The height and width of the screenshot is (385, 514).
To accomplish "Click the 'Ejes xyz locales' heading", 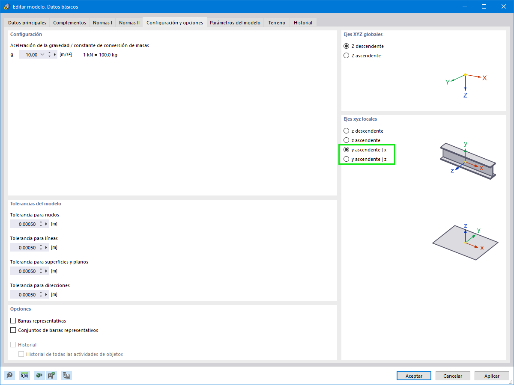I will 360,119.
